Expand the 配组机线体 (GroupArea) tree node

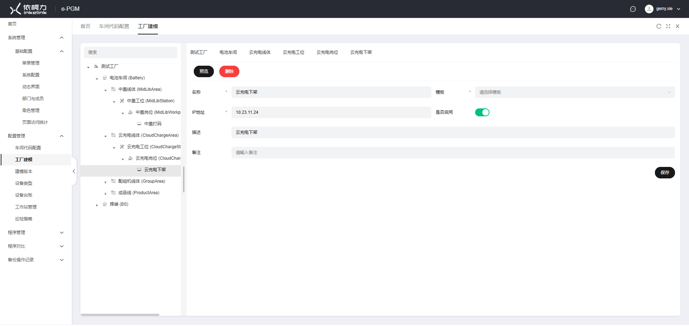pos(106,182)
